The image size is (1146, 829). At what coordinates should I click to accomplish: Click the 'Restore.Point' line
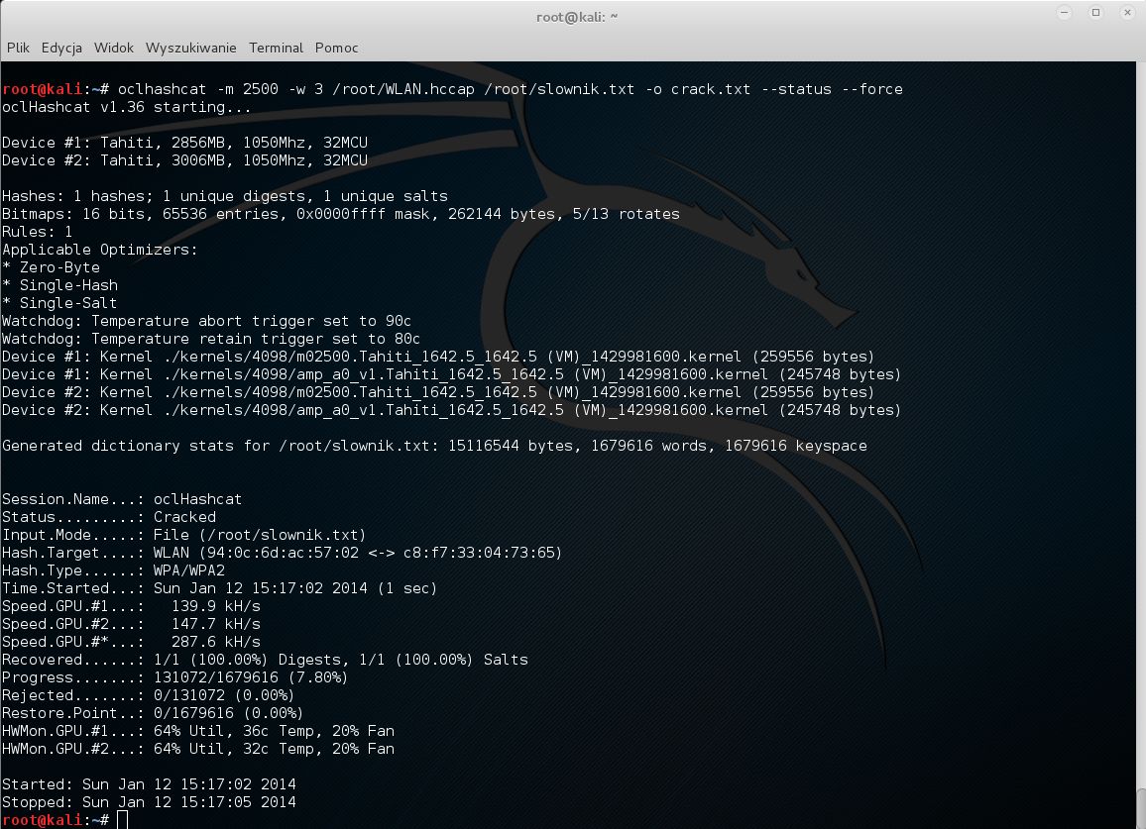pos(152,713)
